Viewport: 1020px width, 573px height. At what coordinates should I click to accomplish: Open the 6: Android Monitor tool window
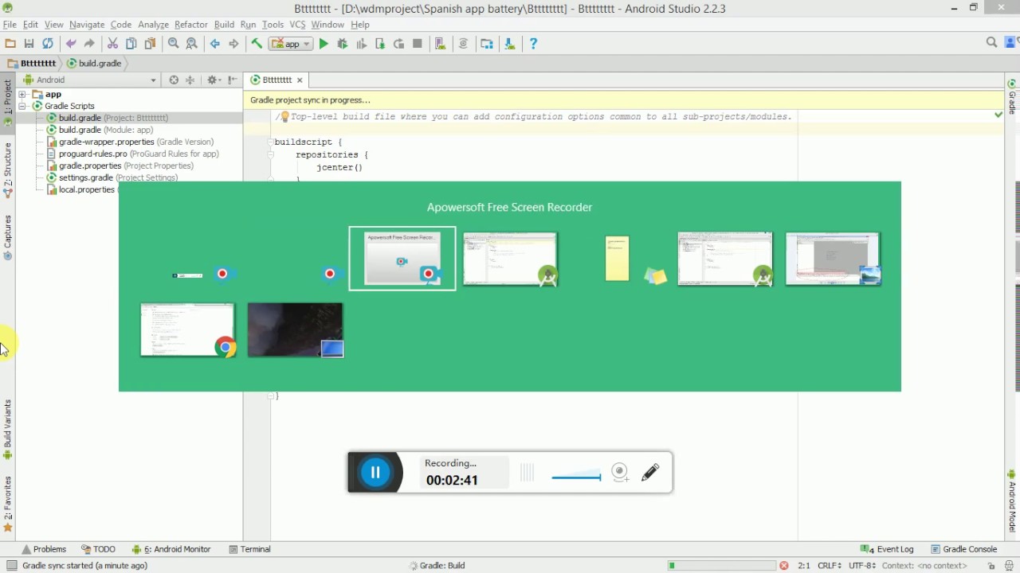click(x=171, y=549)
